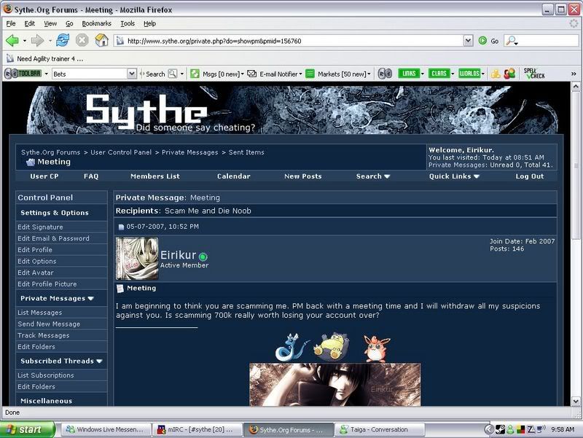View New Posts in forum
The width and height of the screenshot is (583, 438).
[303, 176]
